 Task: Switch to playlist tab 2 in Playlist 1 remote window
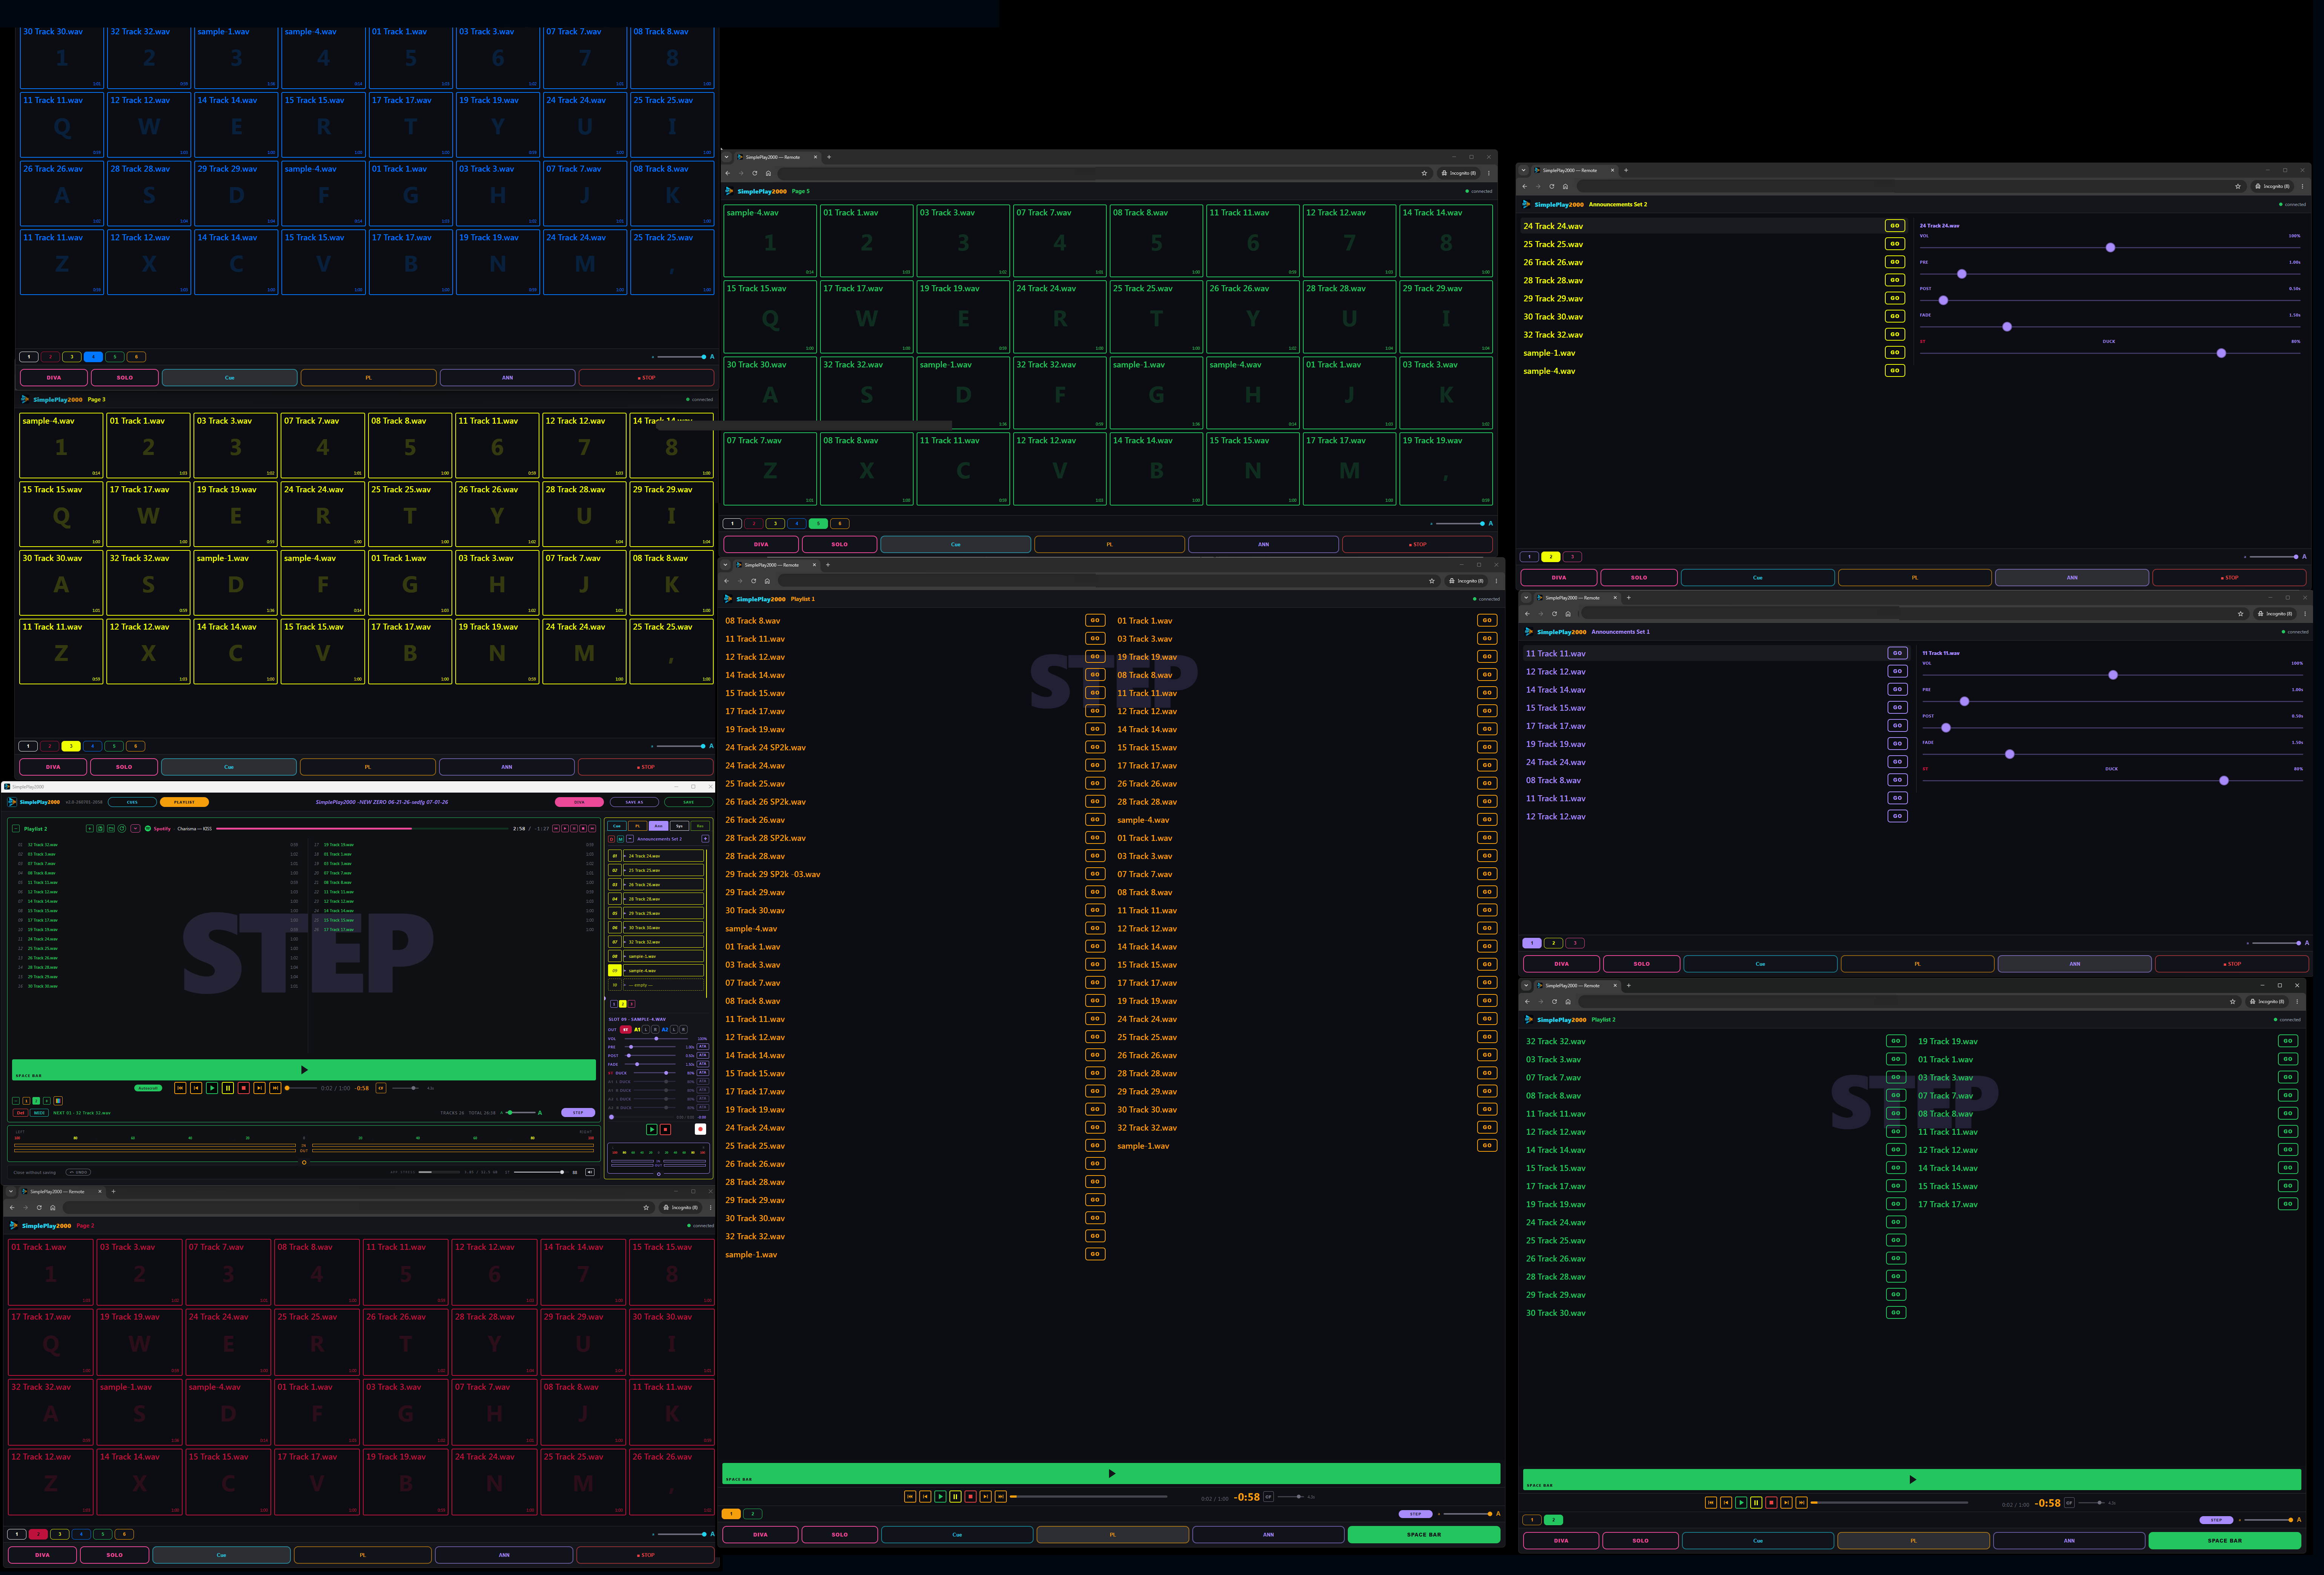coord(753,1513)
